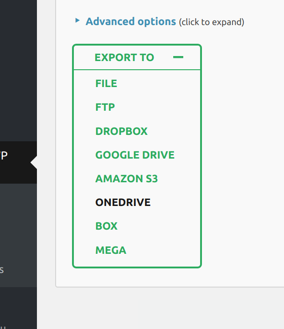This screenshot has width=284, height=329.
Task: Open the Advanced options link
Action: click(x=130, y=21)
